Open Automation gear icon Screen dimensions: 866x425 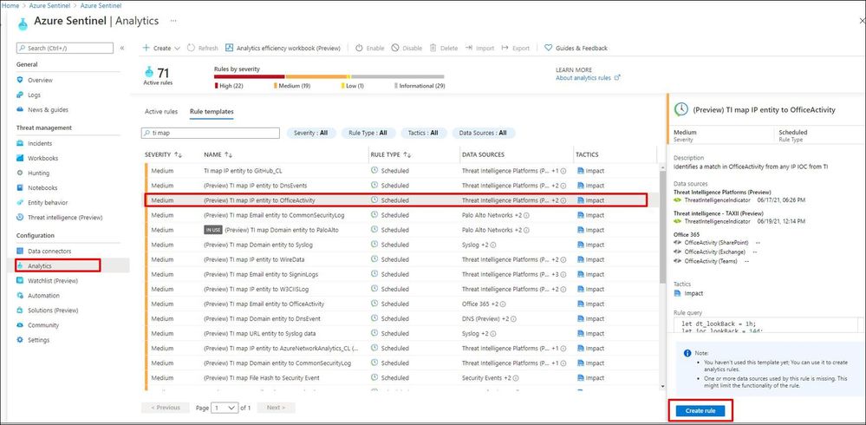pyautogui.click(x=20, y=296)
